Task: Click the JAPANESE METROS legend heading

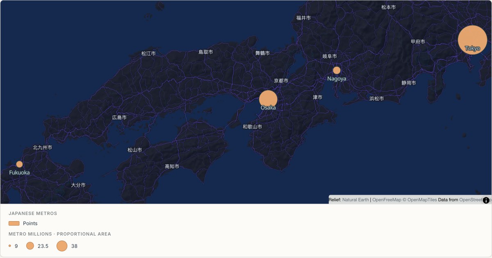Action: (x=33, y=213)
